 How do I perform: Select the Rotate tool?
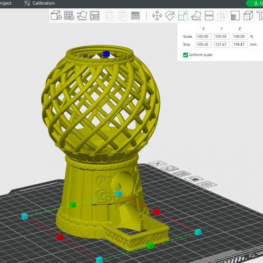[x=170, y=16]
